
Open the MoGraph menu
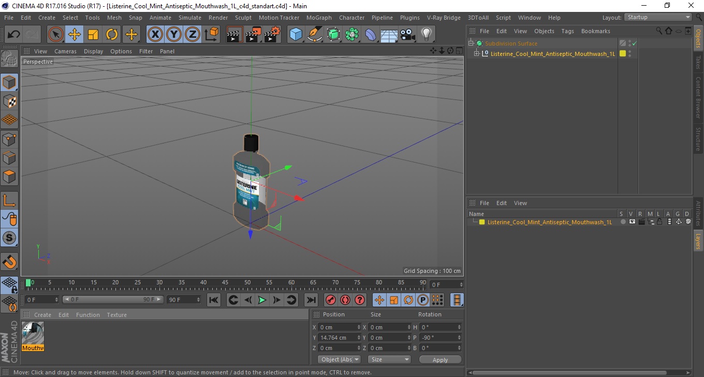(x=319, y=18)
